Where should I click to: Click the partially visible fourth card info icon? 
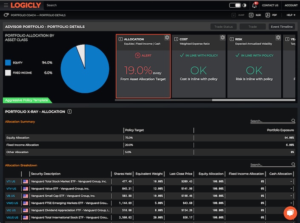pyautogui.click(x=287, y=39)
